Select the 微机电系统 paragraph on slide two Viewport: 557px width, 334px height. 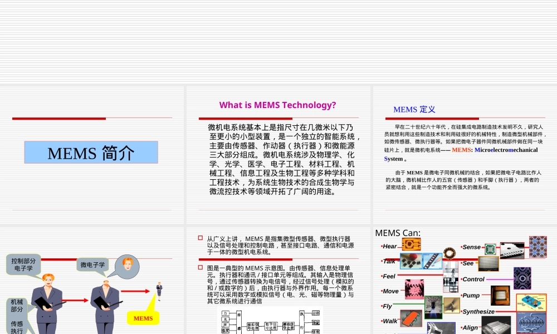click(x=284, y=159)
